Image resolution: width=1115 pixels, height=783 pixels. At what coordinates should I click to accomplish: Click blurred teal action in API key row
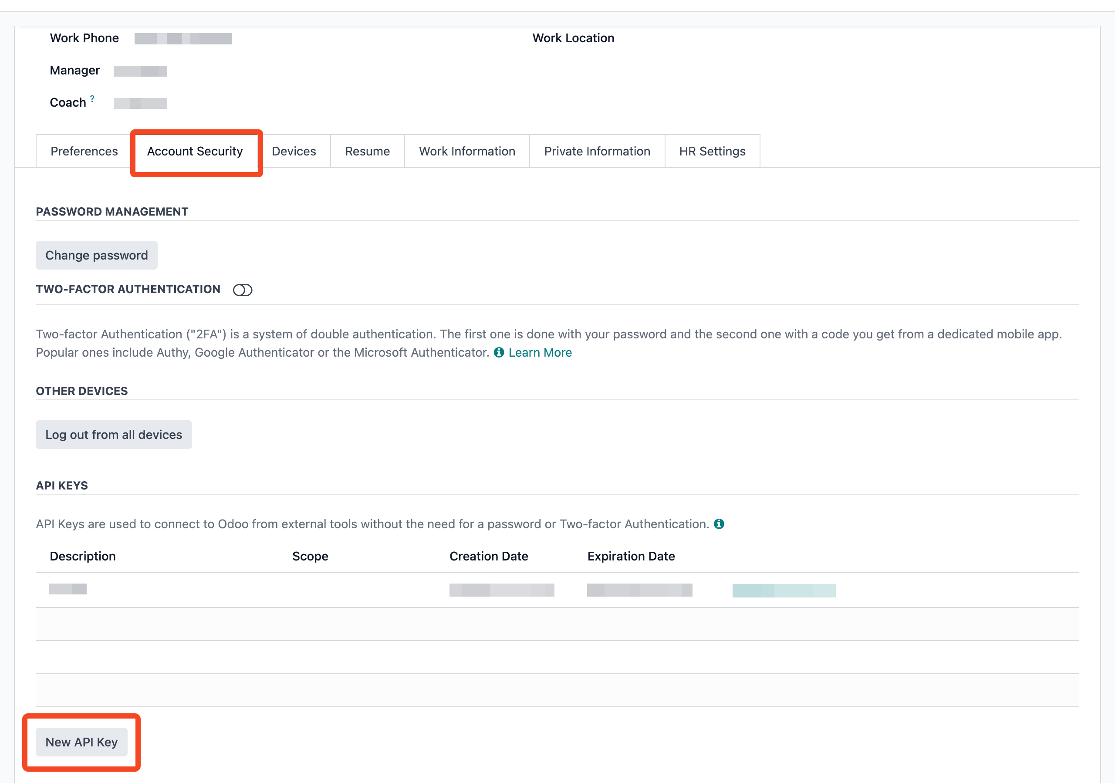pyautogui.click(x=784, y=590)
